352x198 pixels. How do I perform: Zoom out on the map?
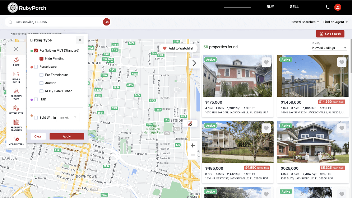tap(193, 155)
